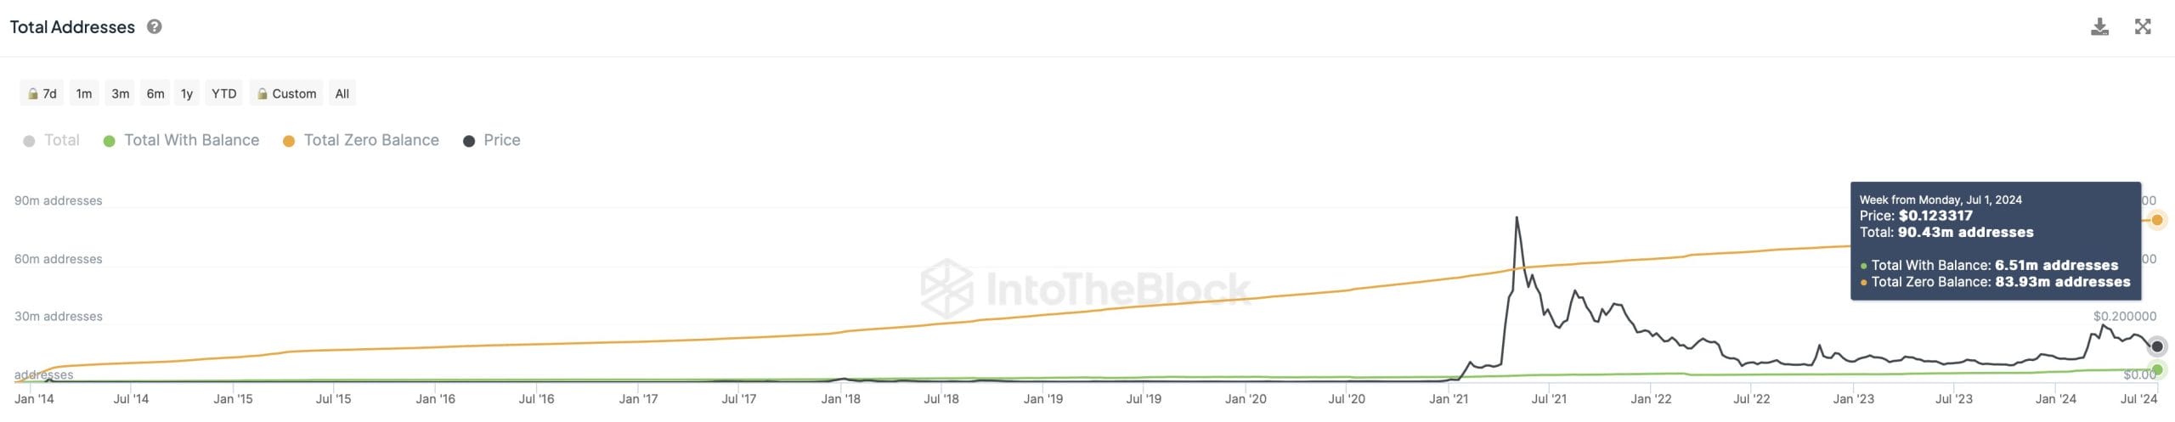
Task: Hide the Total With Balance series
Action: tap(181, 140)
